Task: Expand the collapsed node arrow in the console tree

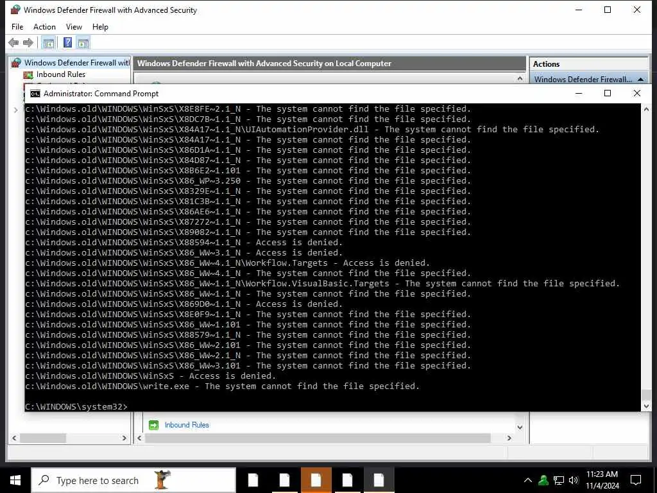Action: coord(16,110)
